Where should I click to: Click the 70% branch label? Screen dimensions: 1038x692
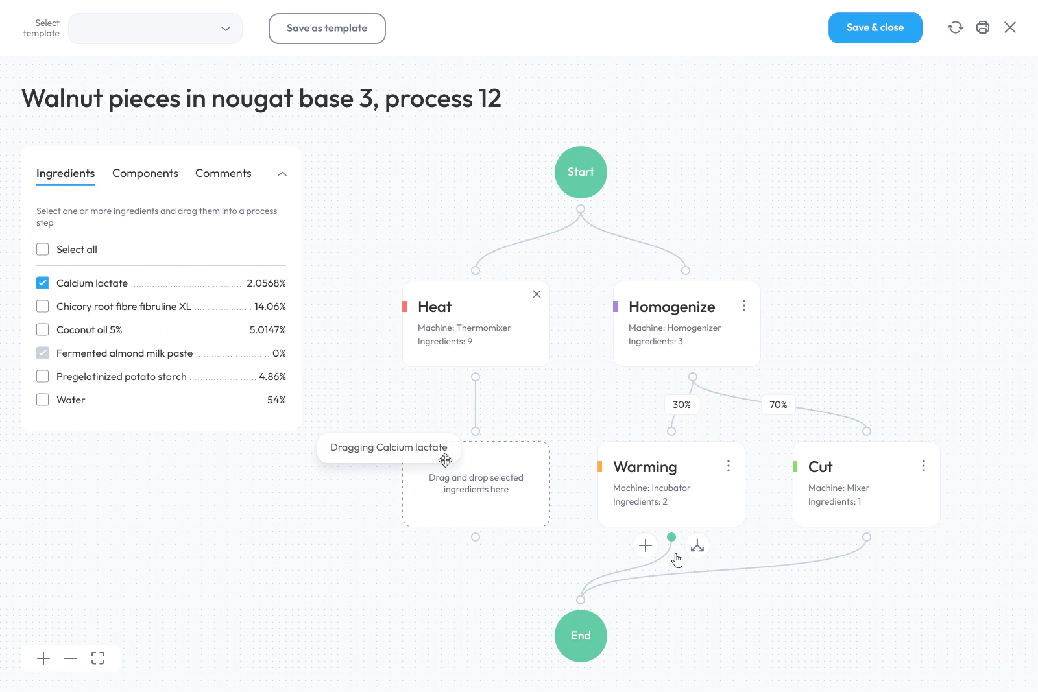[x=779, y=405]
